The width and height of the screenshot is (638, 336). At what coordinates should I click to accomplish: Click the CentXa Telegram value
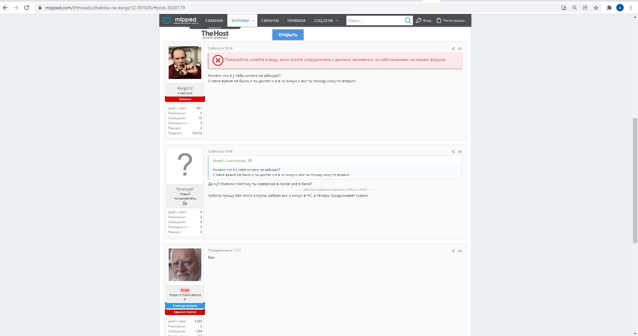pos(197,133)
